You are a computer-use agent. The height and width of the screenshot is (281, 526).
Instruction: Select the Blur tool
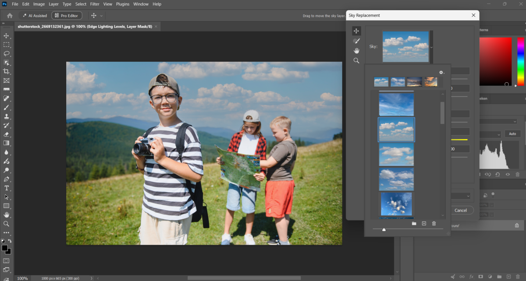pyautogui.click(x=6, y=152)
